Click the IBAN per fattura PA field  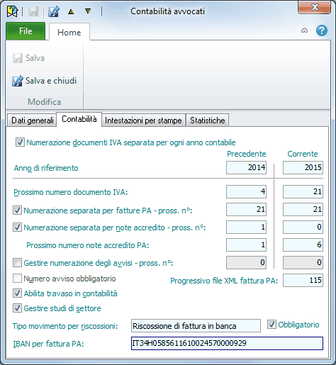click(227, 343)
